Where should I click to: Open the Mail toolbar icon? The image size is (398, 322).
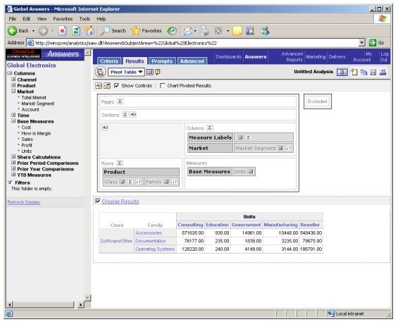pyautogui.click(x=188, y=31)
